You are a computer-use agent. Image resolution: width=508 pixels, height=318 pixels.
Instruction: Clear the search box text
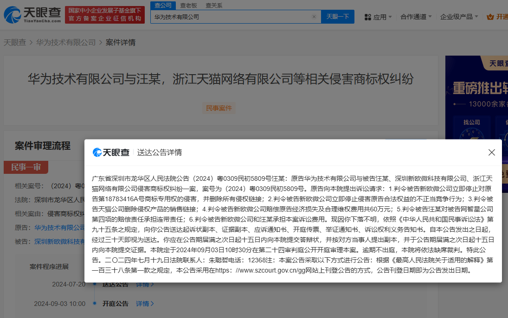[314, 17]
